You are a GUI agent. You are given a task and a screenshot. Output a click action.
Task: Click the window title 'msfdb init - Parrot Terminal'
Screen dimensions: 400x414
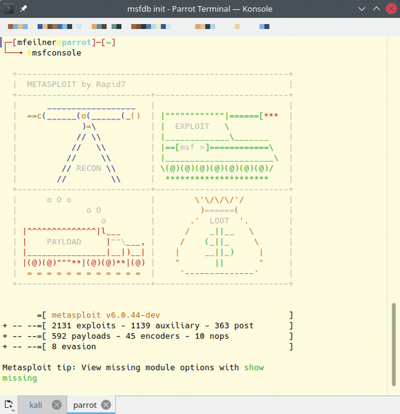tap(179, 9)
